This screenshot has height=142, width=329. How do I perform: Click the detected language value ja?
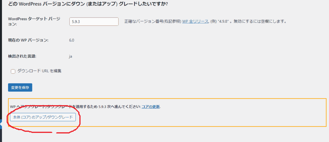pos(70,56)
